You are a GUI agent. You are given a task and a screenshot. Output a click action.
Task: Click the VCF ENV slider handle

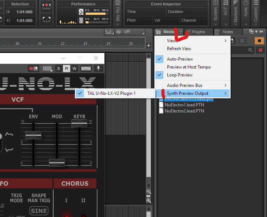coord(33,135)
